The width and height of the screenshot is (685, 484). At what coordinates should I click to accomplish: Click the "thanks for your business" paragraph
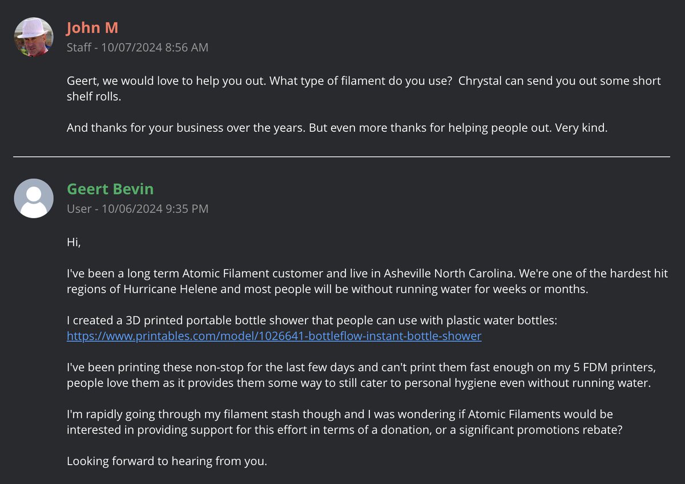coord(337,128)
